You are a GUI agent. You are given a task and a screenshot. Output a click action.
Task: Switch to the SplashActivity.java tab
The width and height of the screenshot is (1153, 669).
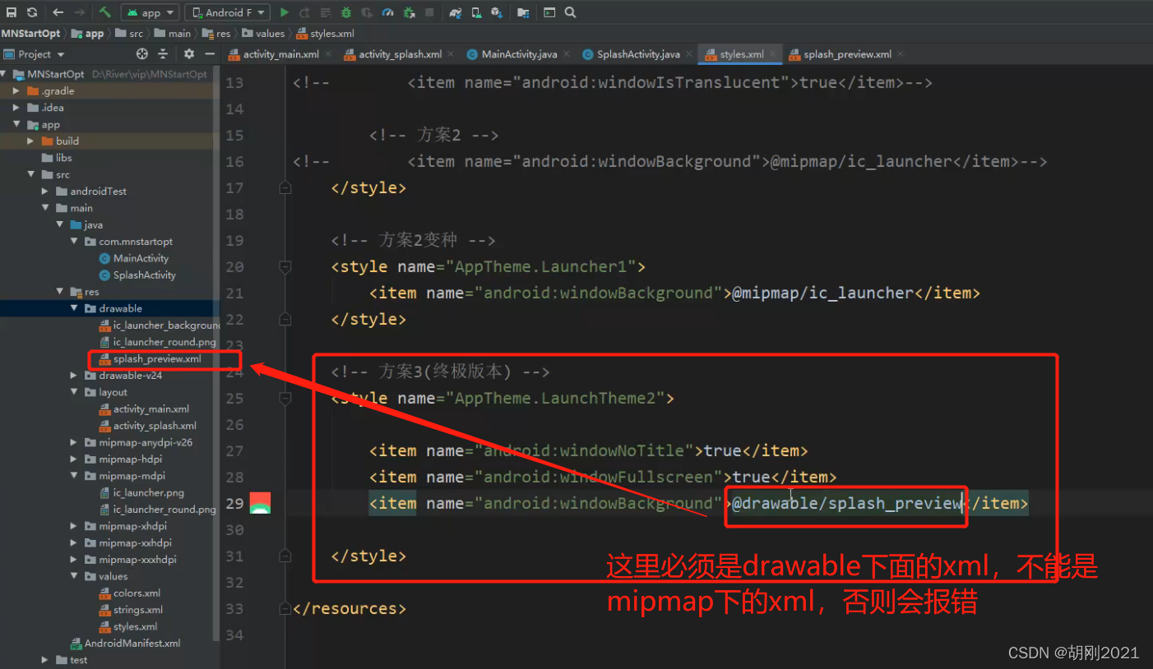(637, 54)
